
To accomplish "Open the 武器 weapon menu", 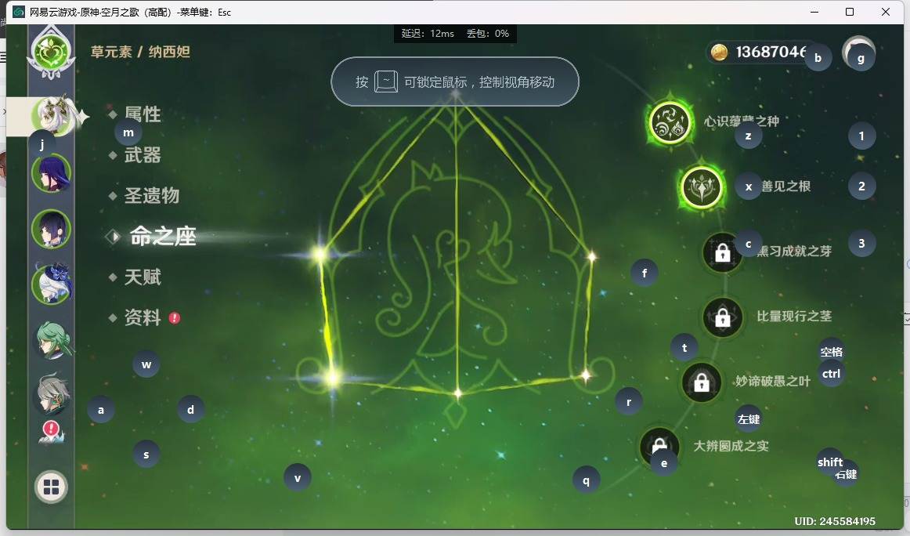I will (143, 155).
